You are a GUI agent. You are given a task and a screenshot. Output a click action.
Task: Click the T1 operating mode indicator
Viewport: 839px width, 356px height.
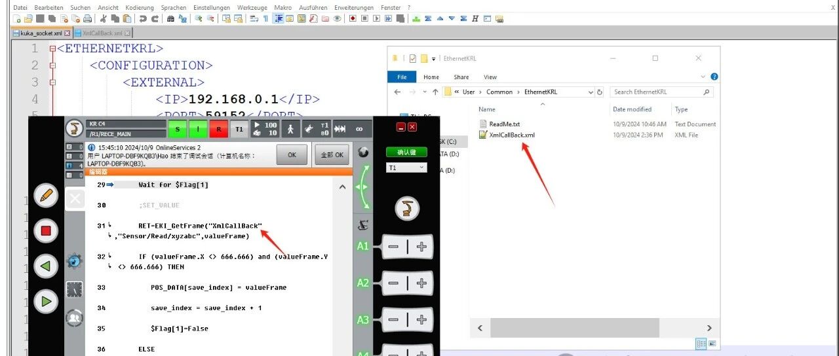(x=239, y=129)
